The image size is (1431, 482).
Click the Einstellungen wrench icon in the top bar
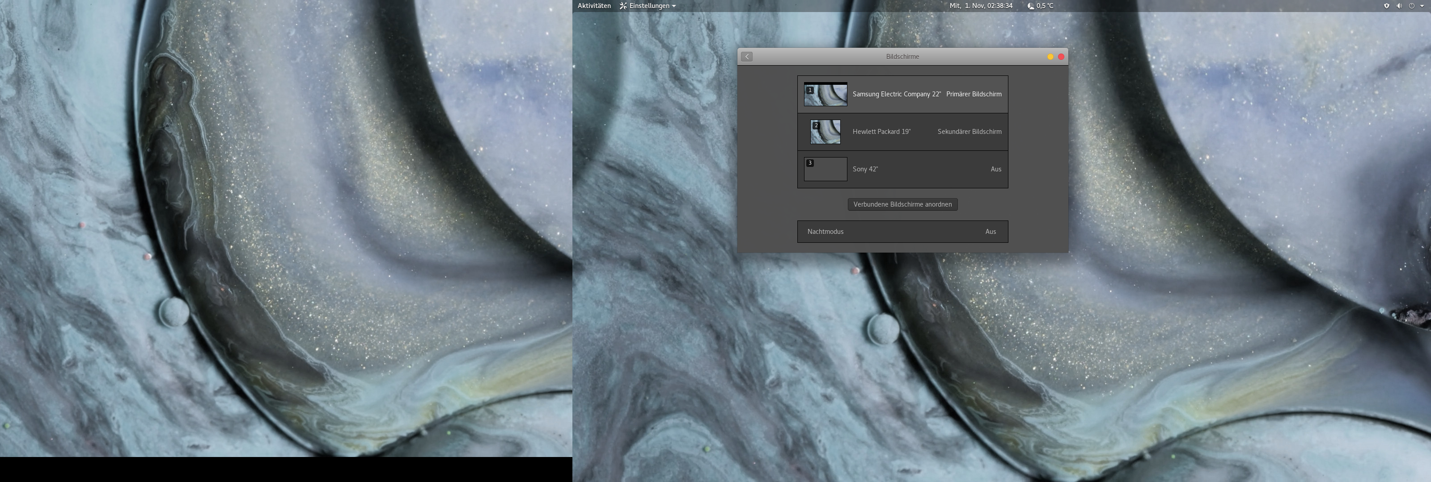click(623, 5)
